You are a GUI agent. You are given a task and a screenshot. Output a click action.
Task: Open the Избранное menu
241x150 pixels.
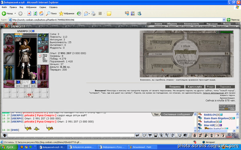pos(31,7)
